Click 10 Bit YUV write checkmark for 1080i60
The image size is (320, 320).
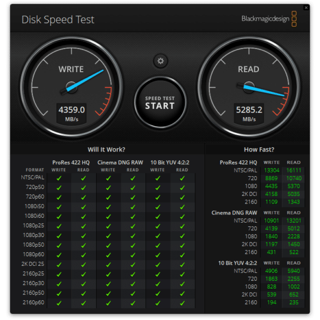pos(158,217)
